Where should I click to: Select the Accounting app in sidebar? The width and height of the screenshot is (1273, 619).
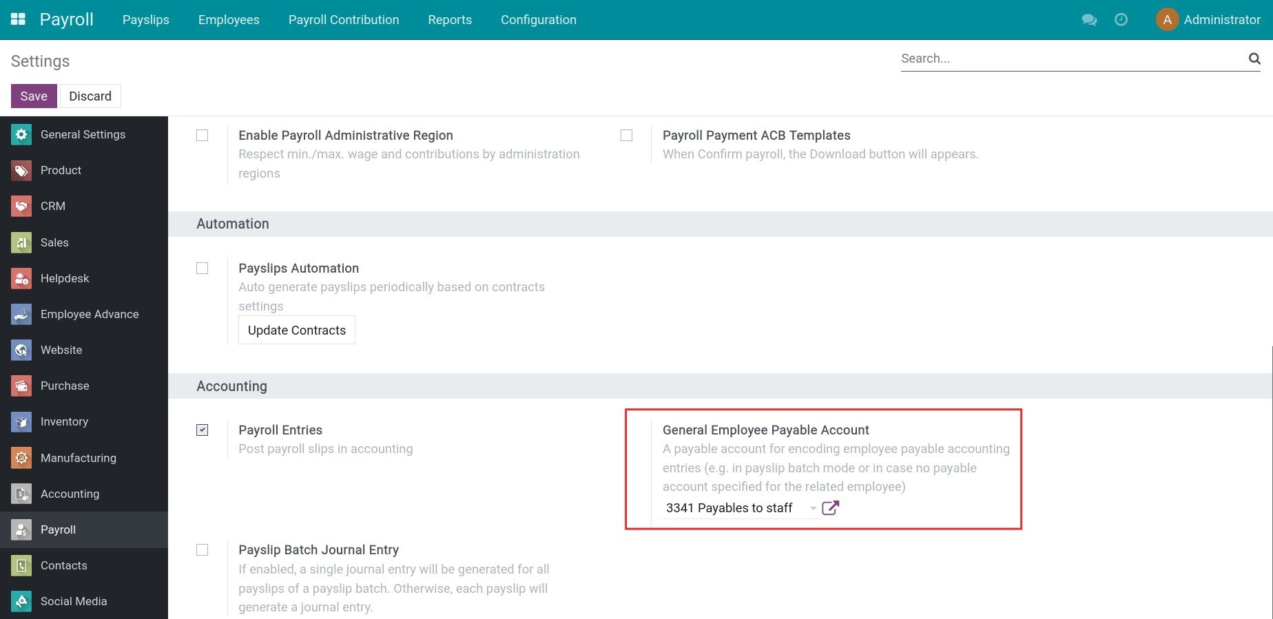click(70, 494)
